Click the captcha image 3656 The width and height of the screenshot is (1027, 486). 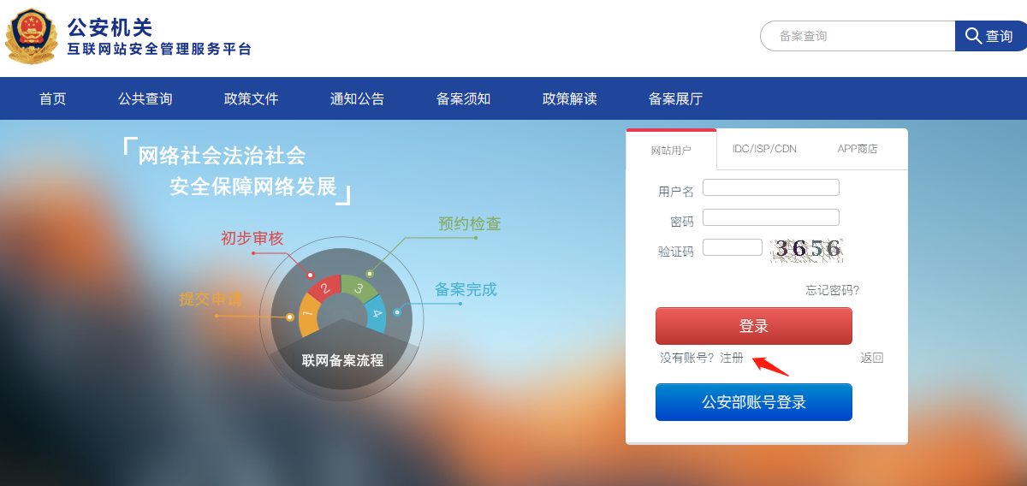pyautogui.click(x=807, y=249)
